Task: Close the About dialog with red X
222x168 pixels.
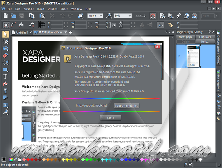Action: [x=157, y=47]
